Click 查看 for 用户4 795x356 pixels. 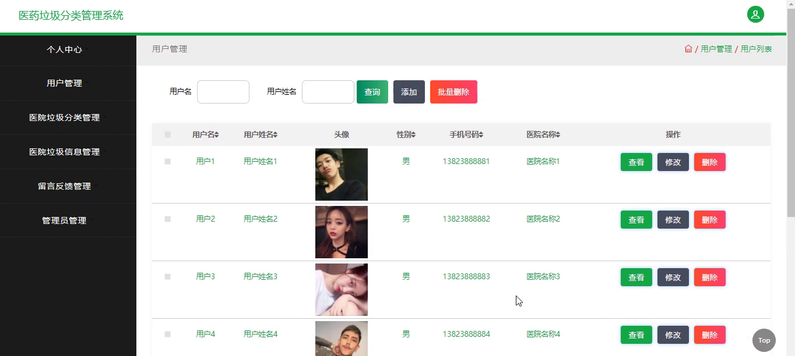[636, 335]
